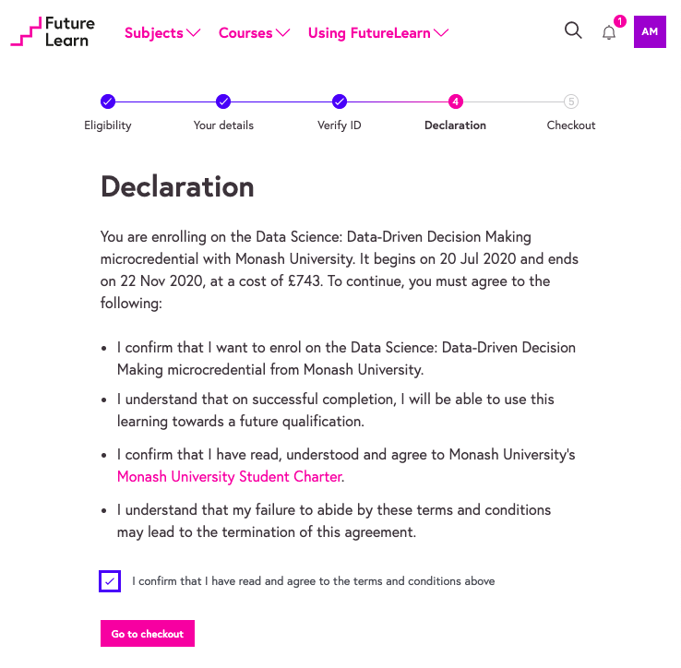Viewport: 681px width, 668px height.
Task: Expand the Courses dropdown
Action: coord(254,33)
